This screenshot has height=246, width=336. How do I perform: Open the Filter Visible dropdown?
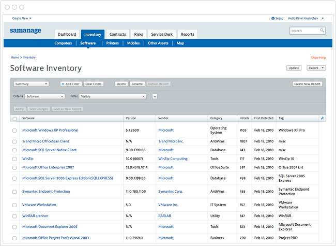pos(113,96)
